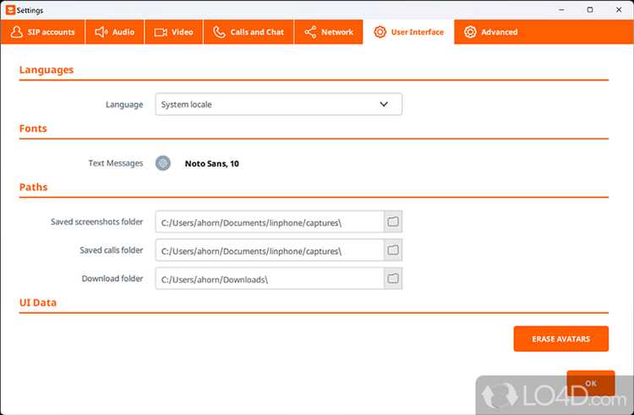Select the Network tab

(328, 32)
